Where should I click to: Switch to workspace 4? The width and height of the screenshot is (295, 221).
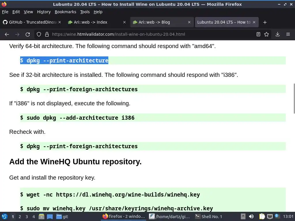tap(34, 217)
